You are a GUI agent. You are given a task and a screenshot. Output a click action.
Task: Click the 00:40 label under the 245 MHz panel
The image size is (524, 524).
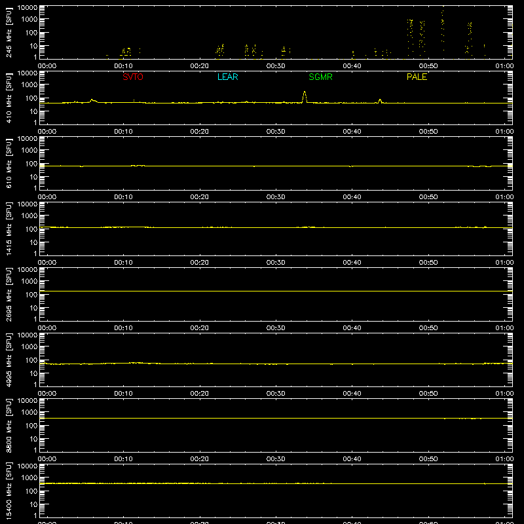[x=352, y=66]
